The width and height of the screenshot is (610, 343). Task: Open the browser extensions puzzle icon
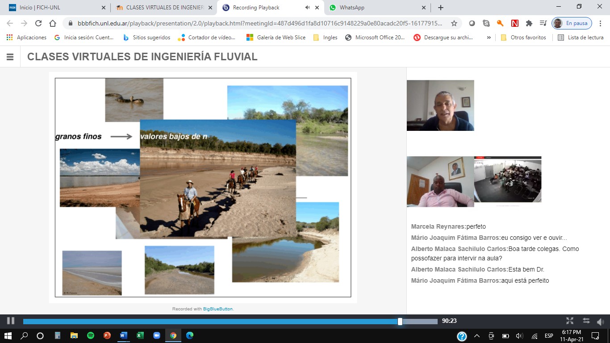coord(529,23)
